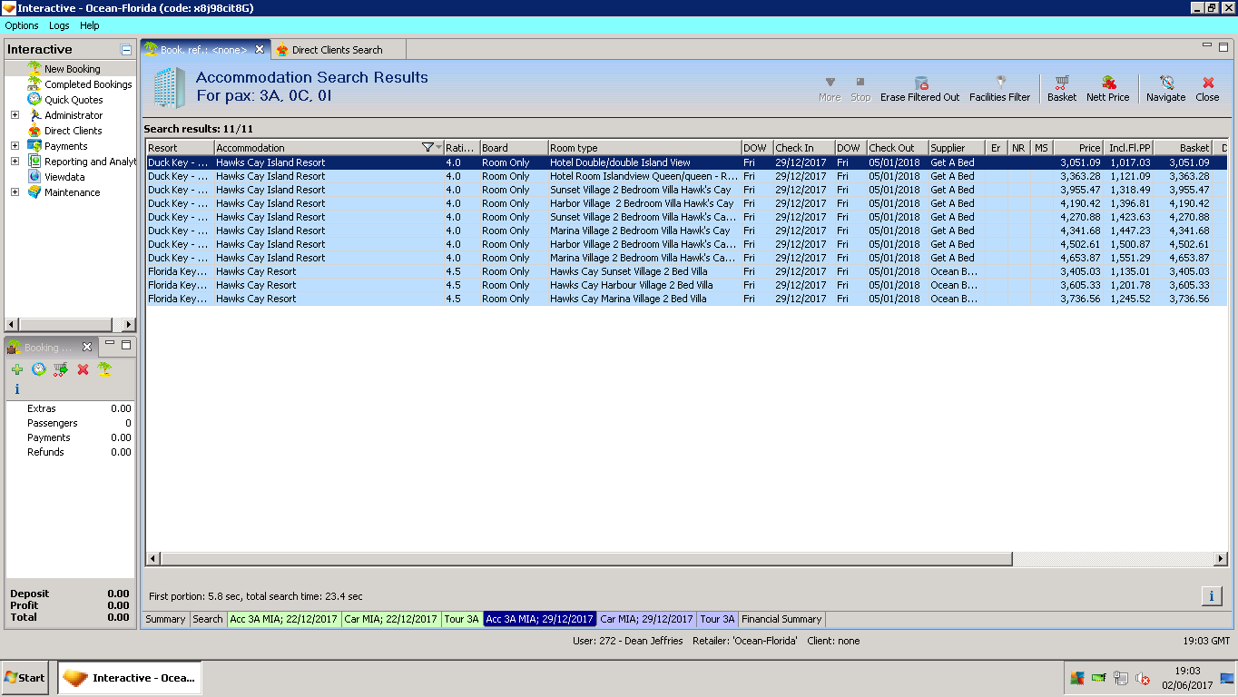The width and height of the screenshot is (1238, 697).
Task: Click the Basket cart icon in toolbar
Action: point(1061,83)
